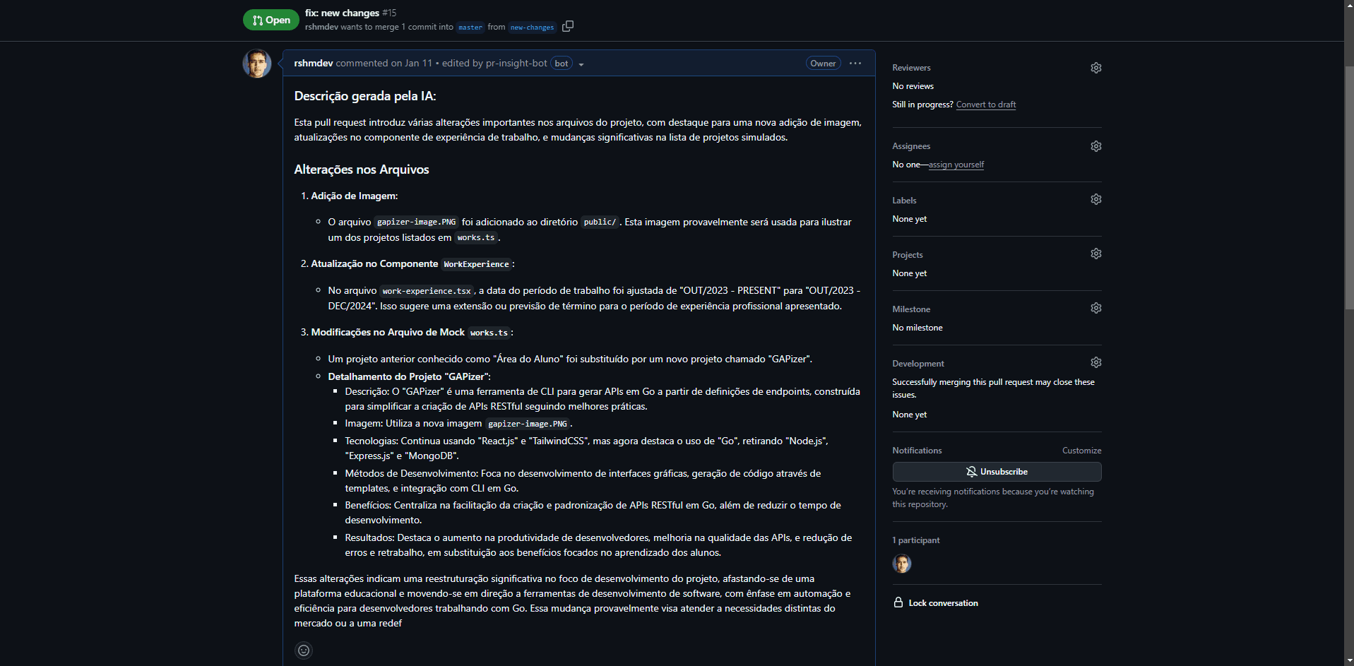Open the Assignees settings gear

coord(1095,146)
